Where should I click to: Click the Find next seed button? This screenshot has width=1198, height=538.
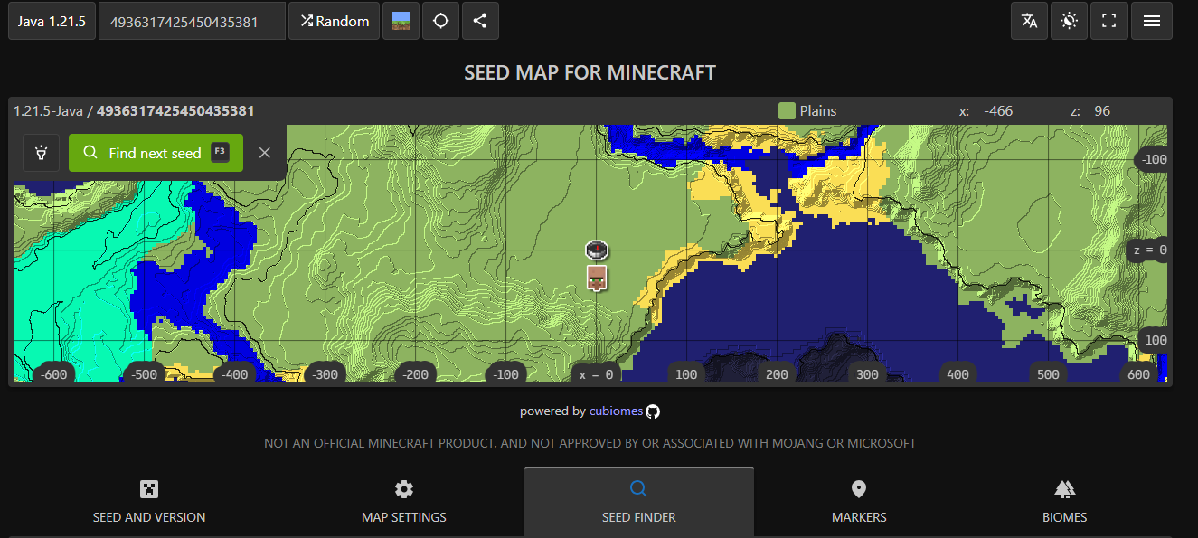156,153
